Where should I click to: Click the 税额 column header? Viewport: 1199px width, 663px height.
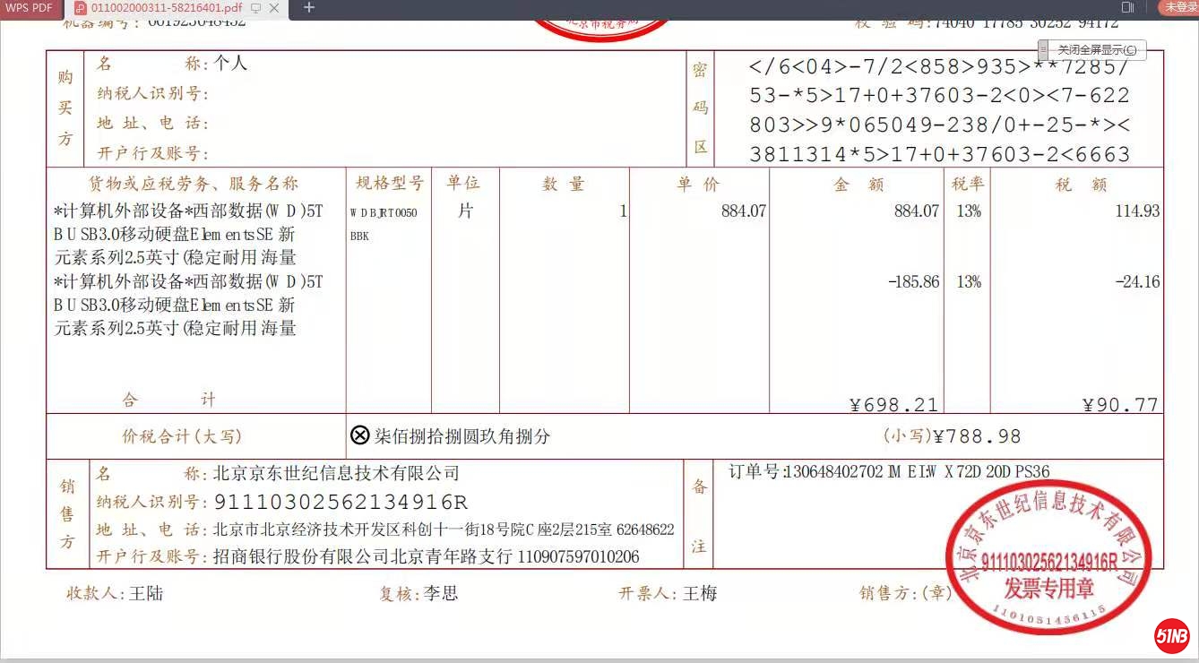pyautogui.click(x=1082, y=185)
